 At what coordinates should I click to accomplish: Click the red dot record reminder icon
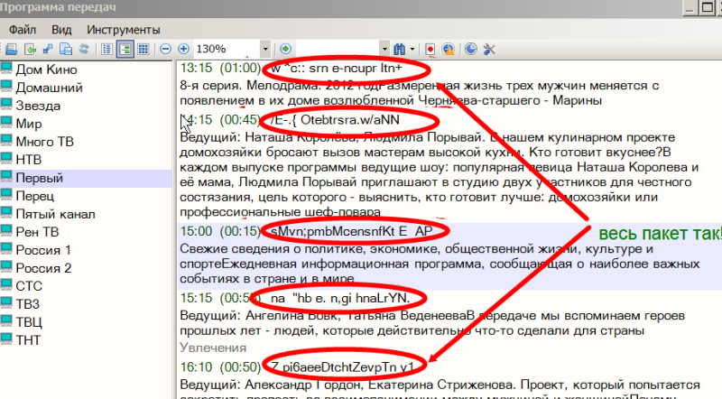430,48
